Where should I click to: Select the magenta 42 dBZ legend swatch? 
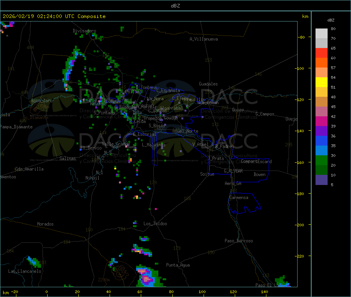321,121
